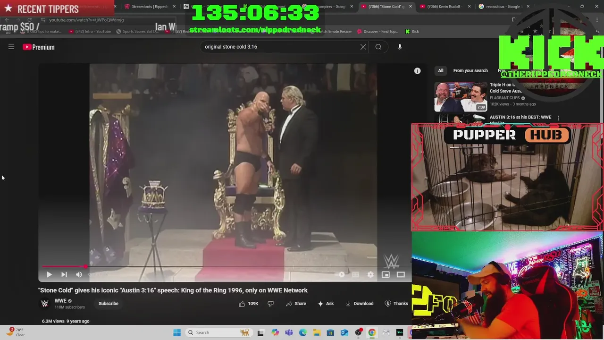Open the WWE channel name link
The image size is (604, 340).
click(60, 301)
